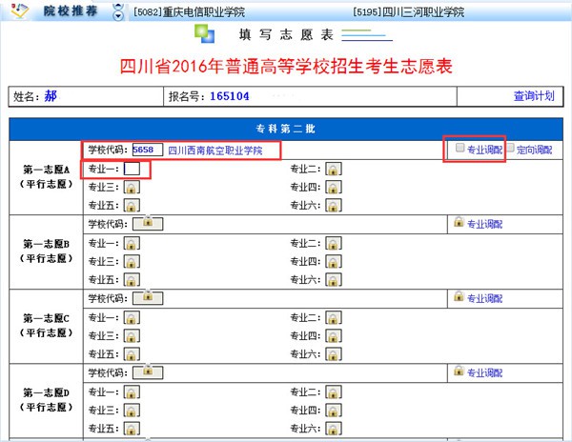Click the 专业调配 lock icon of 第一志愿B

tap(459, 221)
